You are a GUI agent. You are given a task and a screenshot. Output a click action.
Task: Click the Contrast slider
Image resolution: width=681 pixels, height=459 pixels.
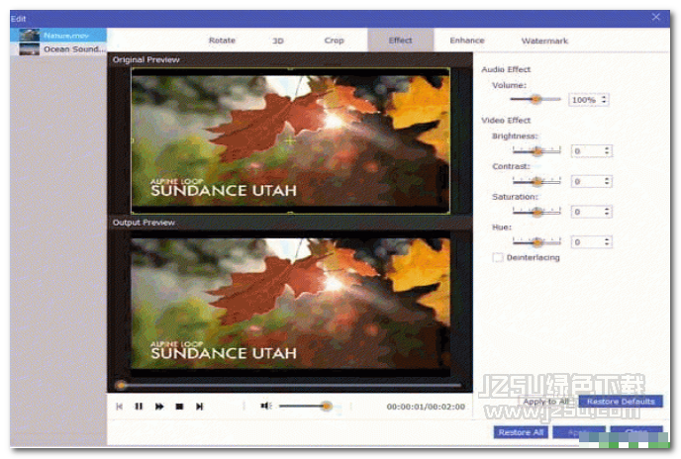[x=536, y=181]
